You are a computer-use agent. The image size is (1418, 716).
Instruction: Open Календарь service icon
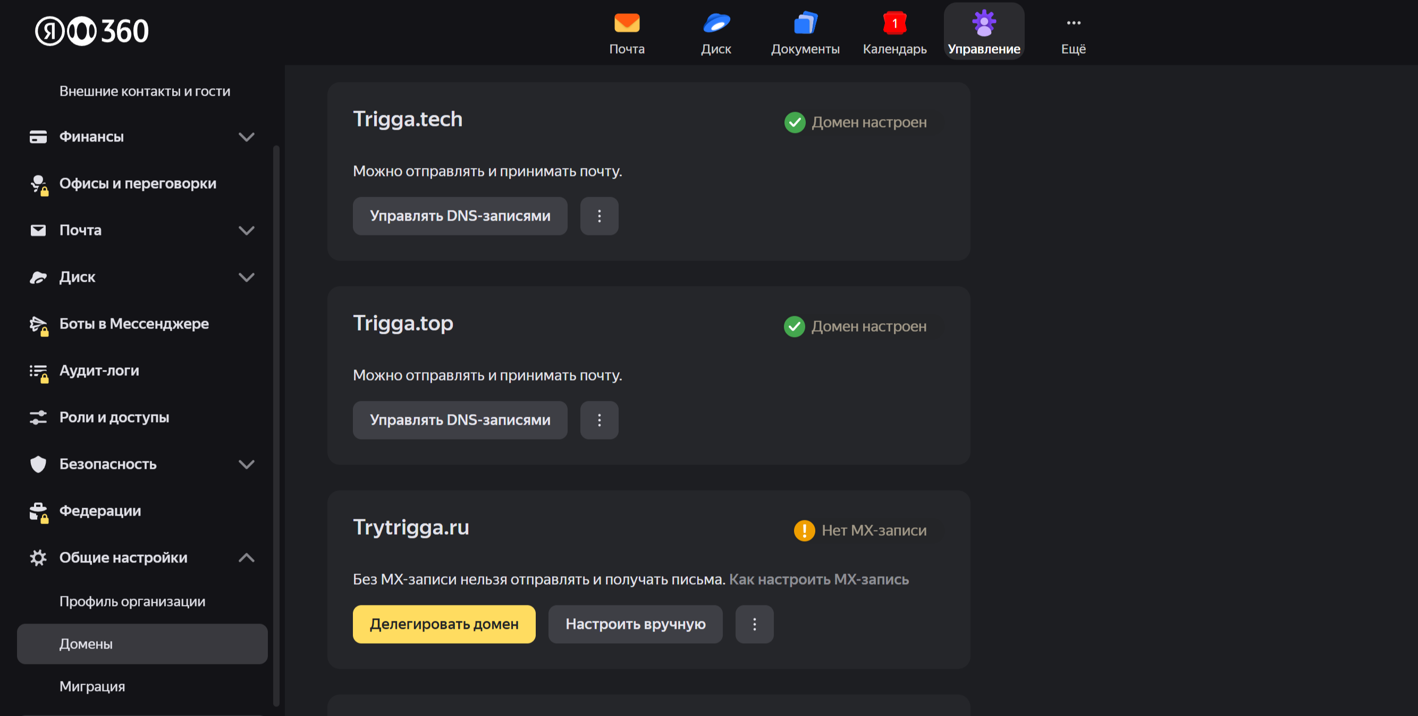894,23
